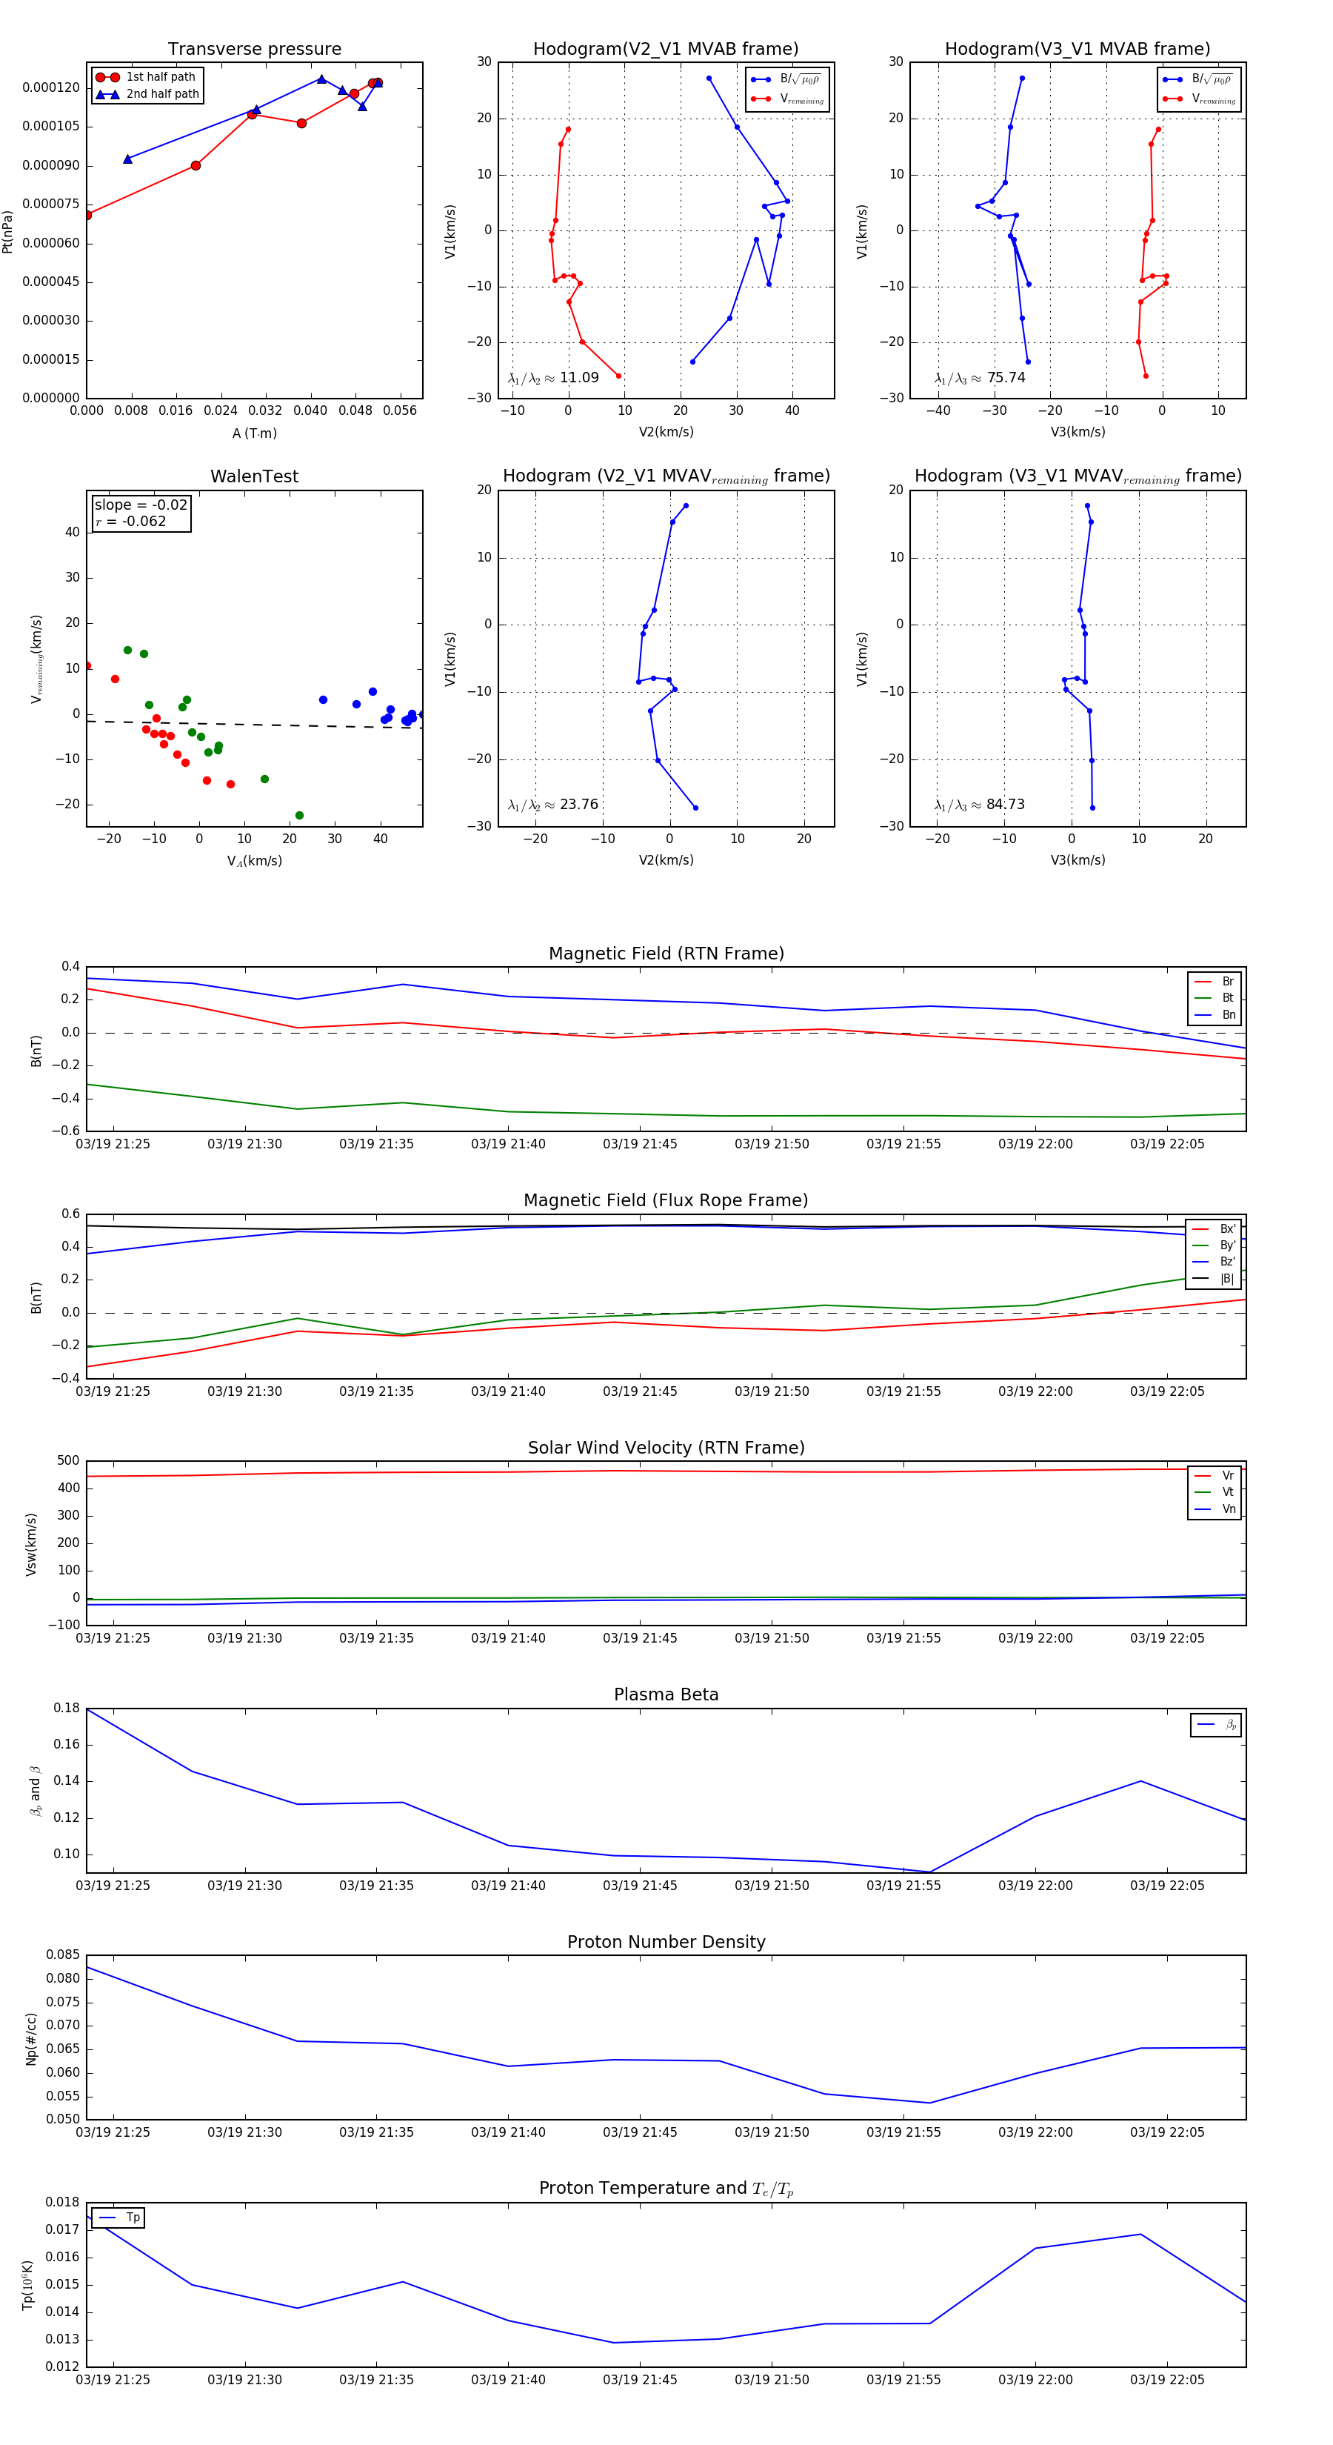Click the 'WalenTest' plot title
The image size is (1333, 2445).
click(x=254, y=476)
